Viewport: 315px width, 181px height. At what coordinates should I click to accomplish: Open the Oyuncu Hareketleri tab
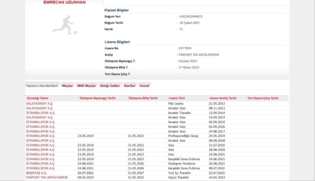click(x=42, y=86)
